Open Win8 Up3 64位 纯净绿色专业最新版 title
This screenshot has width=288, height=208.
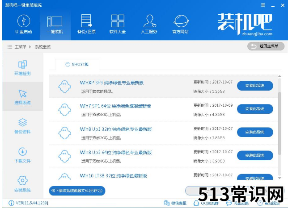(116, 153)
